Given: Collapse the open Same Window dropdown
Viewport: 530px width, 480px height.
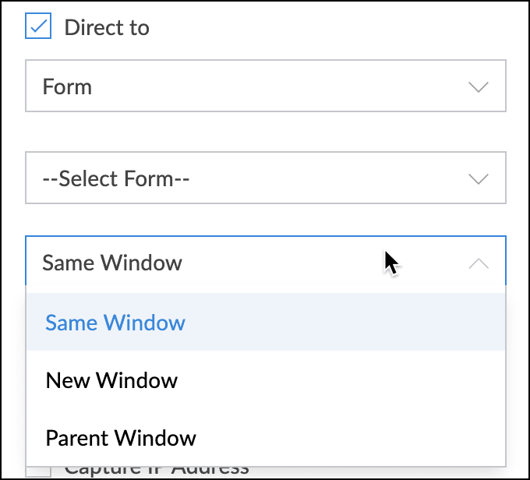Looking at the screenshot, I should click(265, 263).
